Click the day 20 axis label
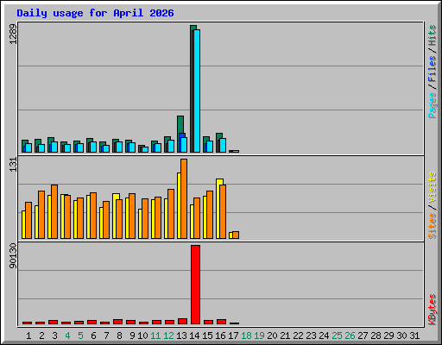The height and width of the screenshot is (345, 442). [x=272, y=336]
